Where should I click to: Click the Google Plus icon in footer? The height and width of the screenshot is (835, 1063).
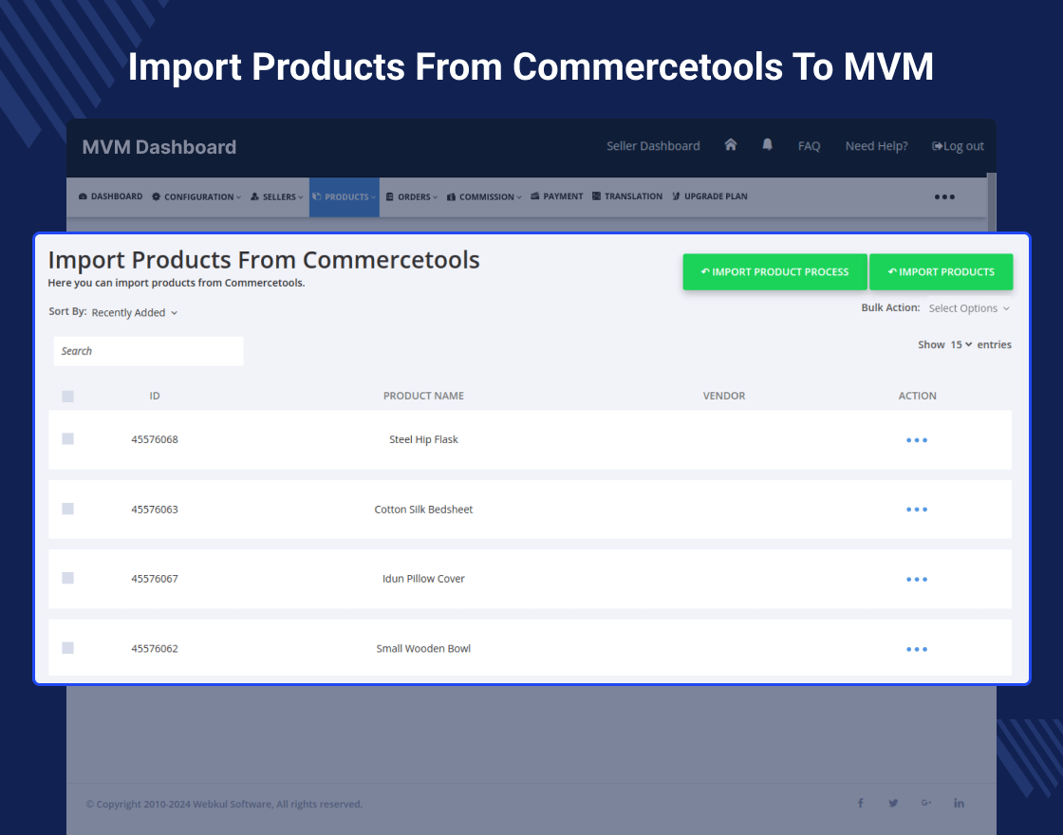pyautogui.click(x=926, y=803)
